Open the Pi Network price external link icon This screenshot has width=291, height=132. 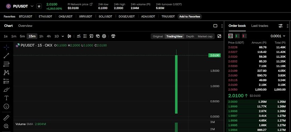click(91, 4)
